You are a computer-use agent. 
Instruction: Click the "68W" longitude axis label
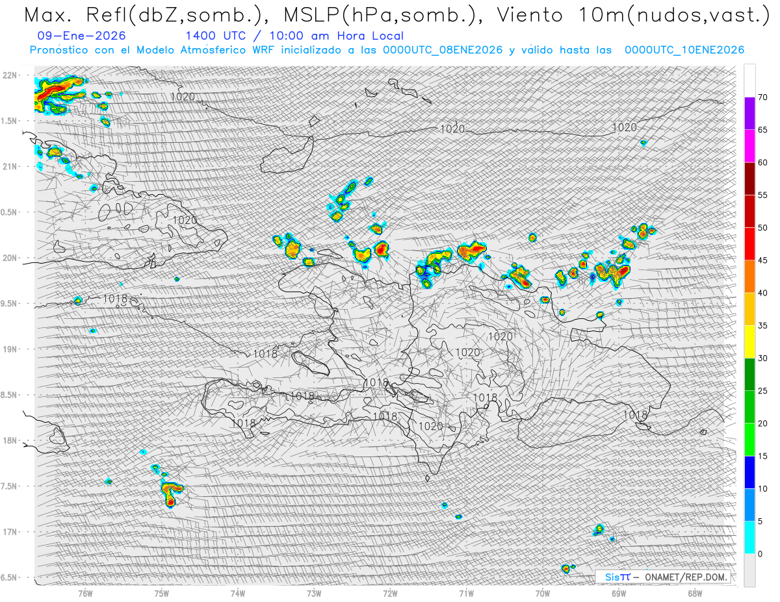(695, 593)
